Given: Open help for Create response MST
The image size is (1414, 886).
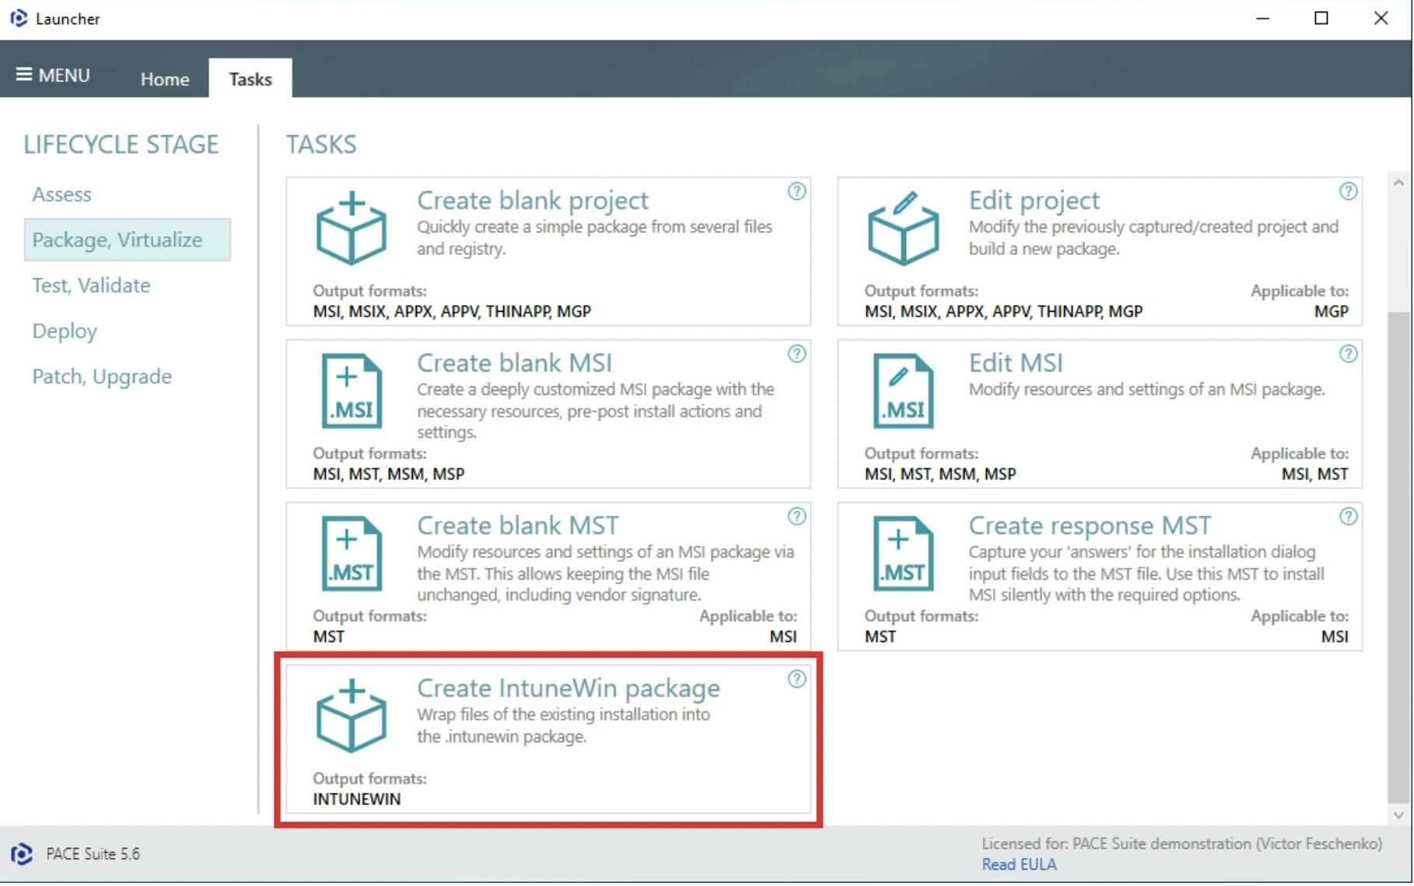Looking at the screenshot, I should [1348, 515].
